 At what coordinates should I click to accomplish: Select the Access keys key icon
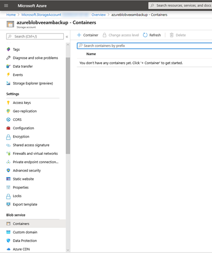coord(8,103)
